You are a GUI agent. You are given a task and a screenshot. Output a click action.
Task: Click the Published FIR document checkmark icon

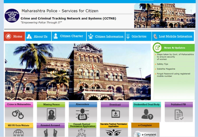[179, 115]
